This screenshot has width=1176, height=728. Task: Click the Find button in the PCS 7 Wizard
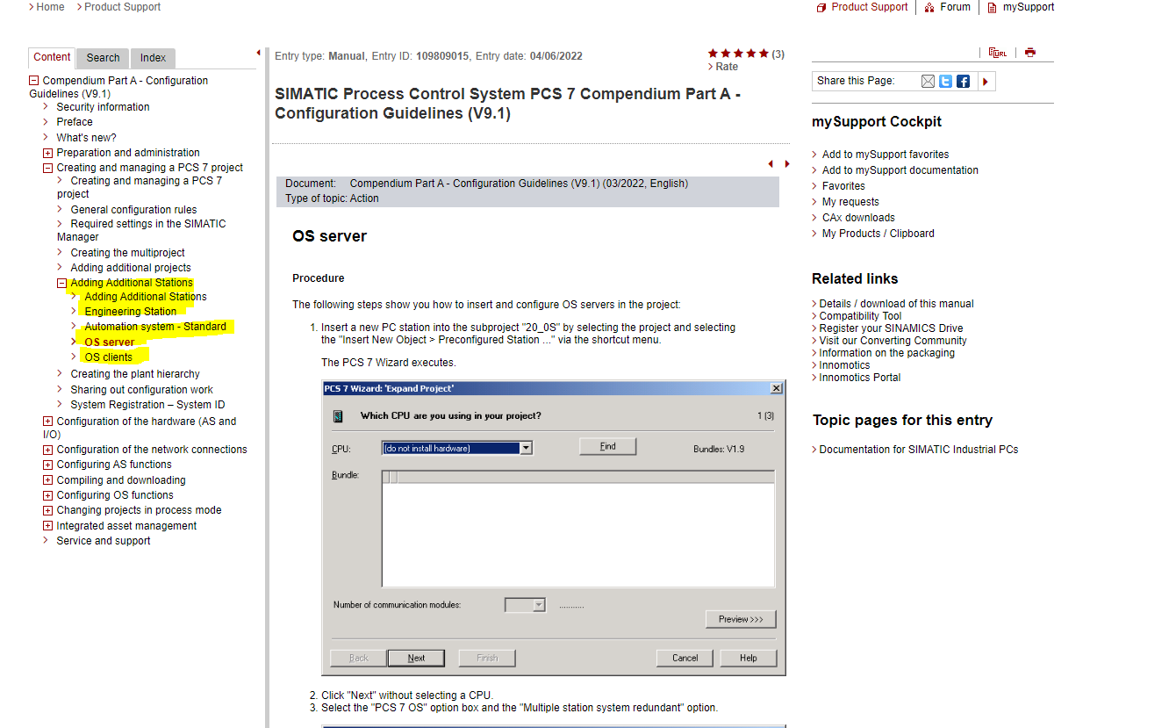point(607,447)
